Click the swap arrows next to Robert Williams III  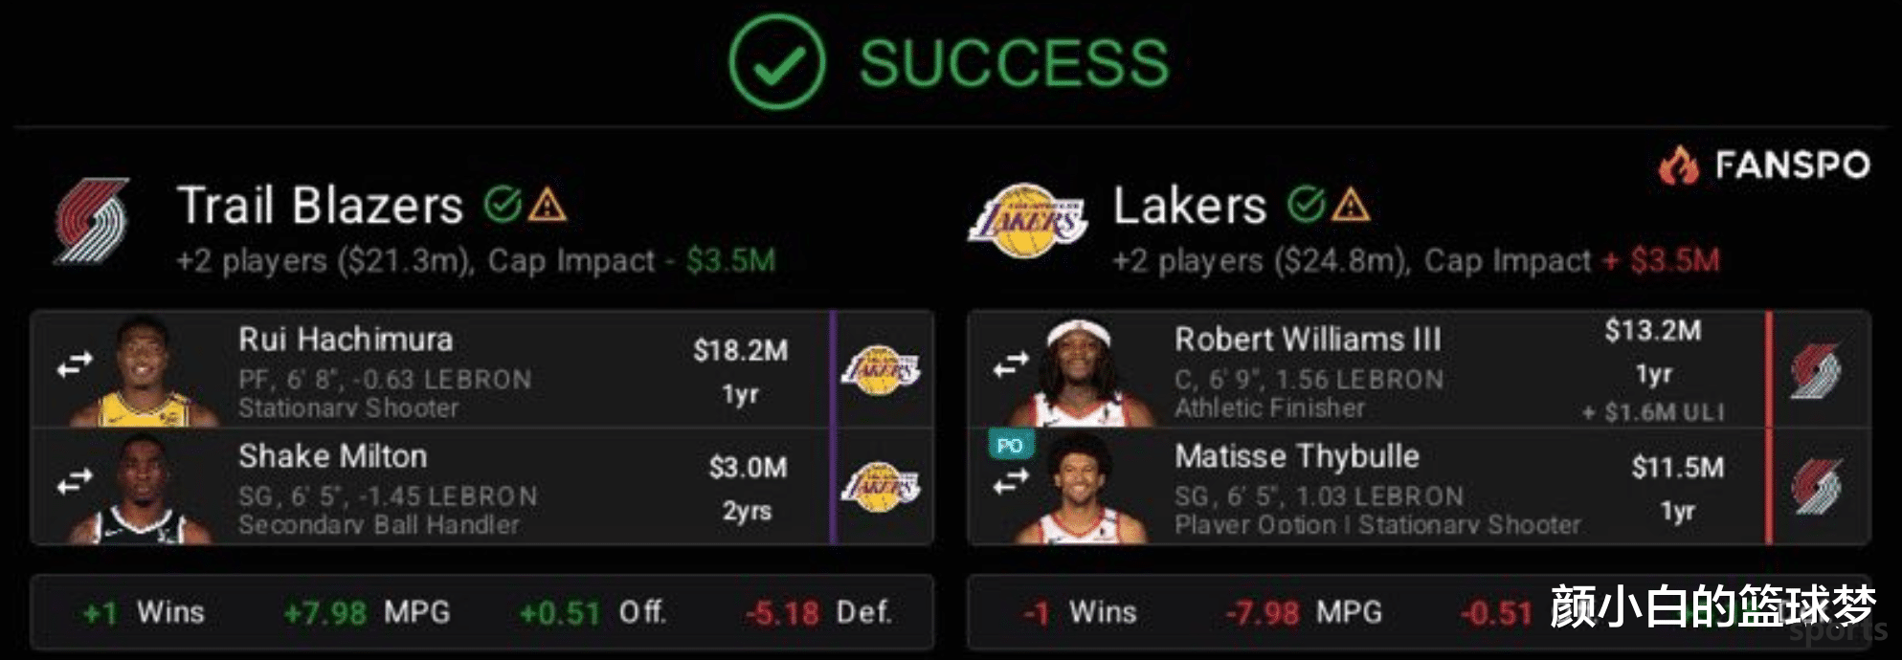tap(1011, 364)
